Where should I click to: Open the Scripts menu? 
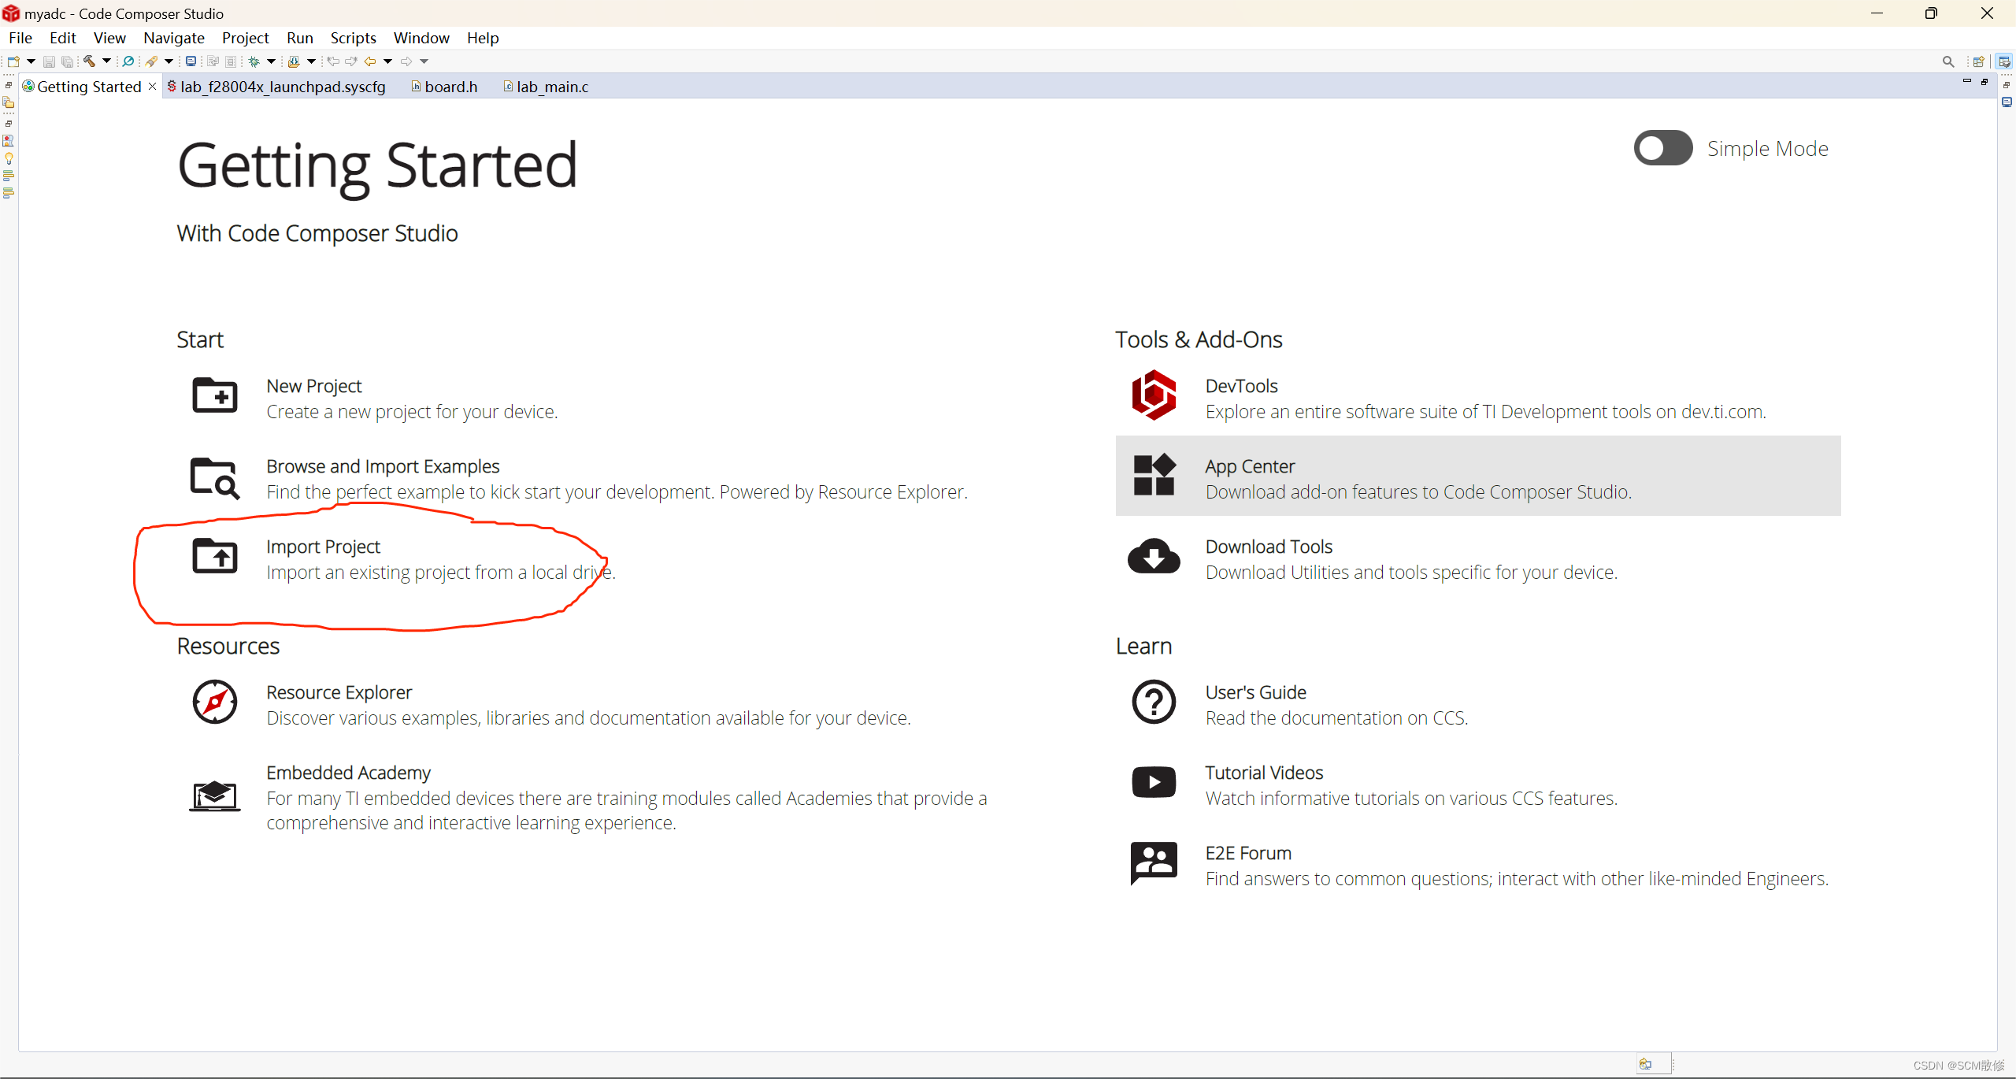353,38
